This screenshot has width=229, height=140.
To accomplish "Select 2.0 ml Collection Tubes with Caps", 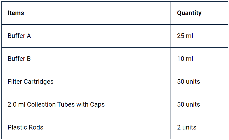I will pyautogui.click(x=86, y=104).
